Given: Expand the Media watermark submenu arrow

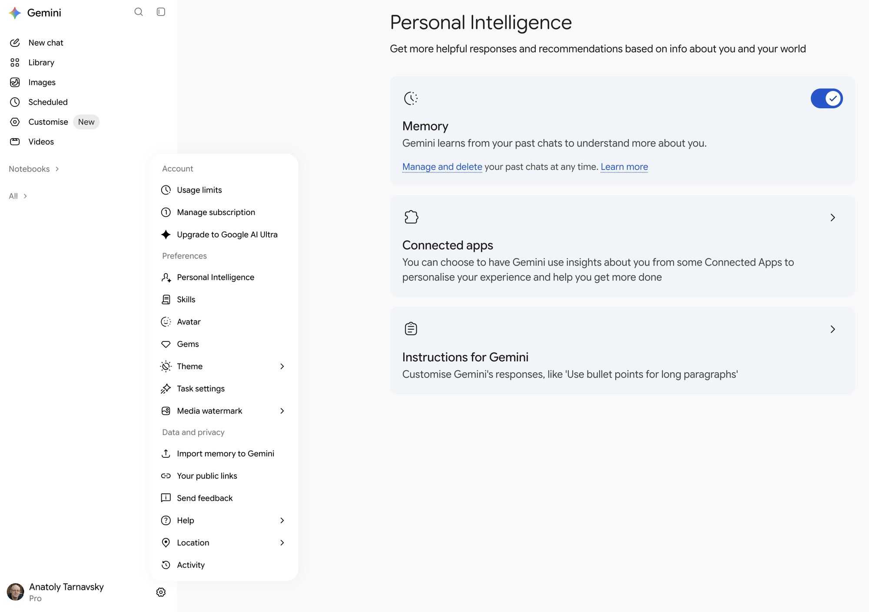Looking at the screenshot, I should click(282, 411).
